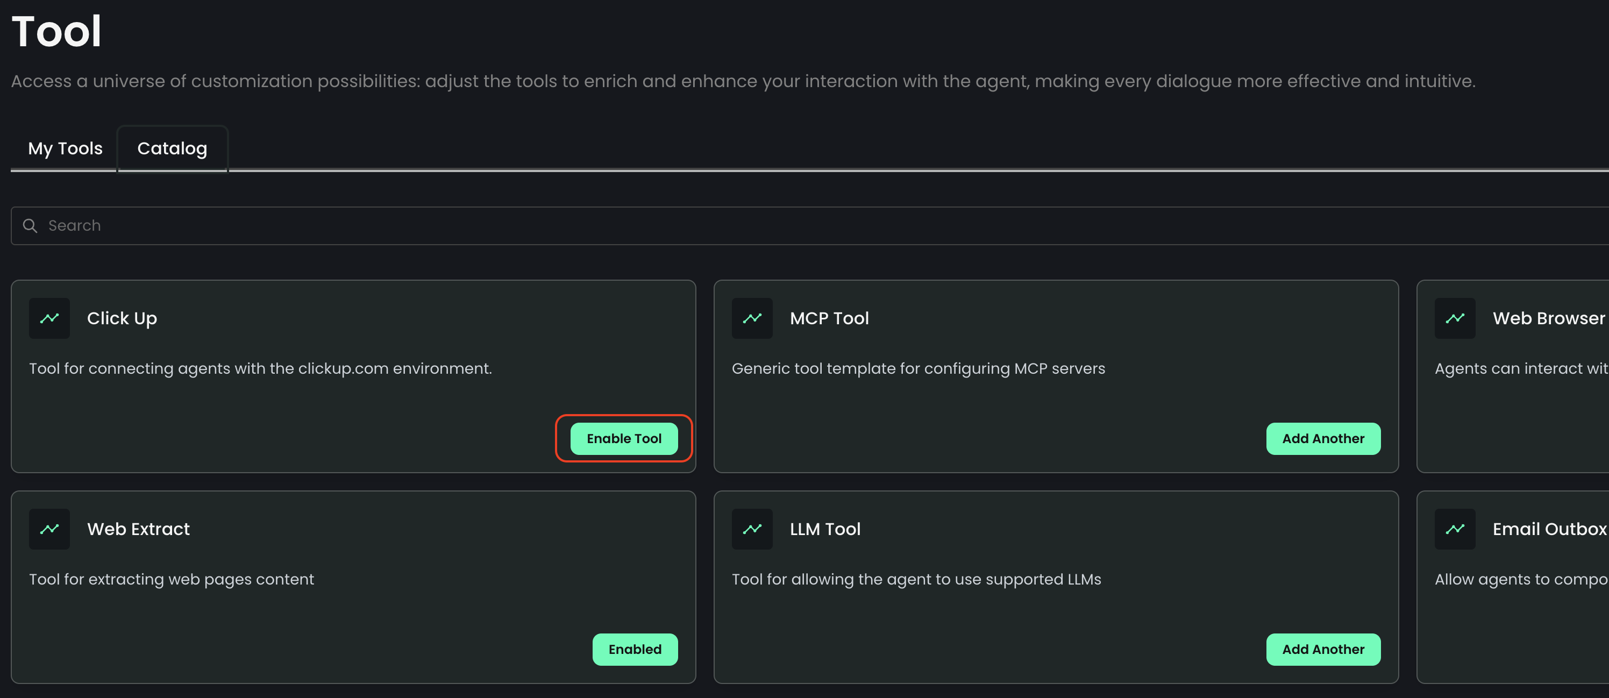Open the LLM Tool card title
The width and height of the screenshot is (1609, 698).
[824, 529]
